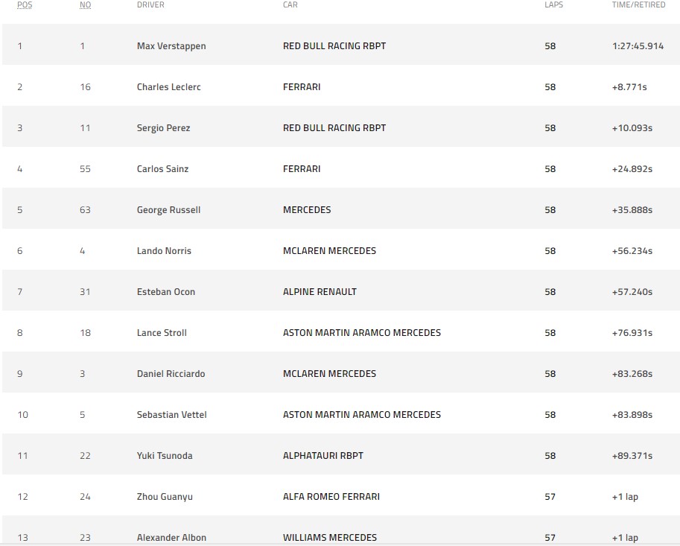
Task: Open Sergio Perez's driver entry
Action: pyautogui.click(x=164, y=128)
